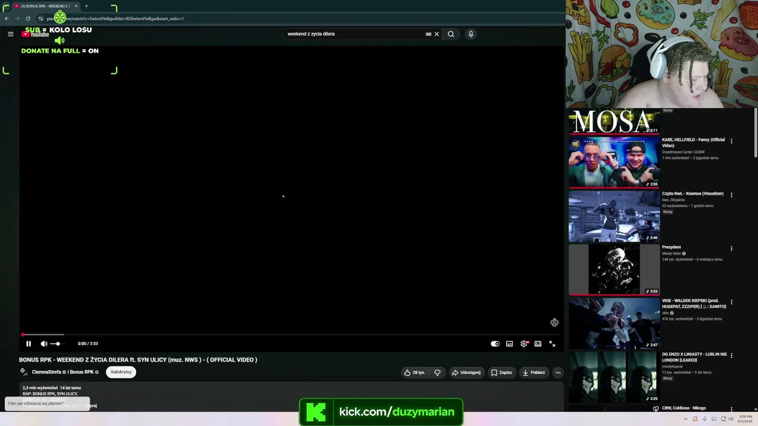
Task: Open the OG ENZO X LINIASTY title
Action: pyautogui.click(x=695, y=357)
